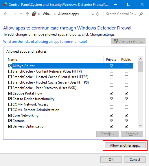149x166 pixels.
Task: Toggle the Public checkbox for Core Networking
Action: coord(126,115)
